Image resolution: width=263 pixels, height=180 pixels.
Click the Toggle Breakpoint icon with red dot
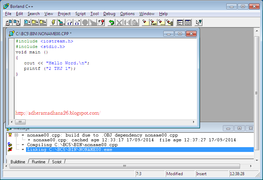tap(101, 23)
